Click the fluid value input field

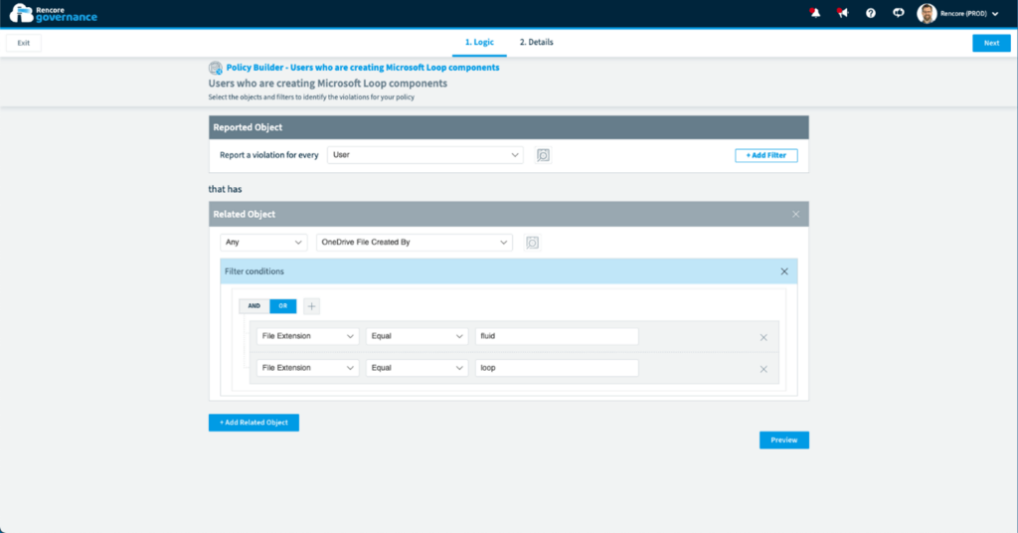[557, 336]
